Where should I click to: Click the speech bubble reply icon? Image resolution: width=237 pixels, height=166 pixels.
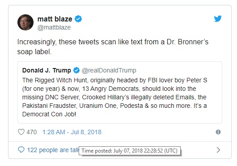[21, 150]
